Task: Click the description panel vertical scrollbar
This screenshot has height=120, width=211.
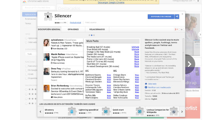Action: pyautogui.click(x=183, y=59)
